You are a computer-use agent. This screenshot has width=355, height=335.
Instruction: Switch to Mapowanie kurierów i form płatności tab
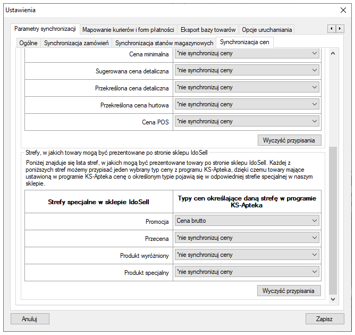tap(128, 30)
